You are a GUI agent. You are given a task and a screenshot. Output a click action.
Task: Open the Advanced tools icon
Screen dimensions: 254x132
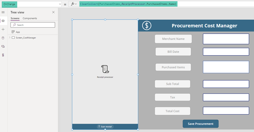3,55
